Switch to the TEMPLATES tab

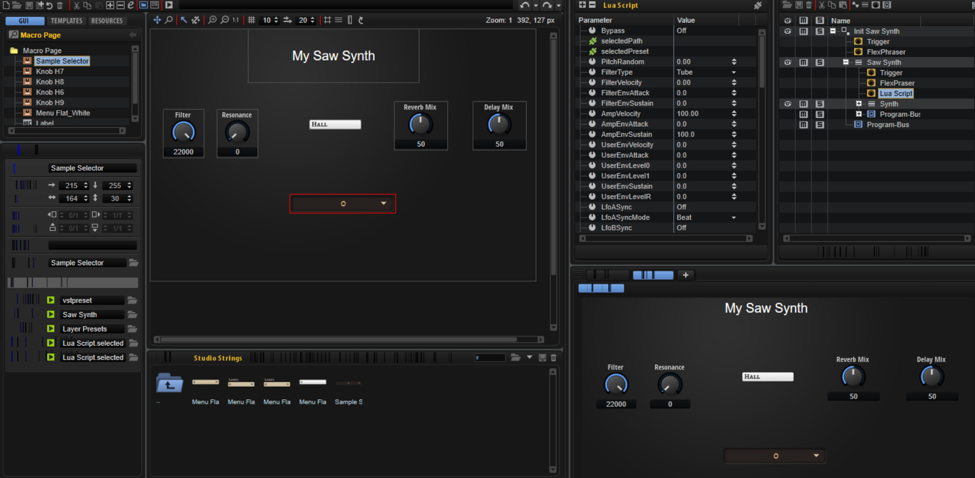click(67, 21)
